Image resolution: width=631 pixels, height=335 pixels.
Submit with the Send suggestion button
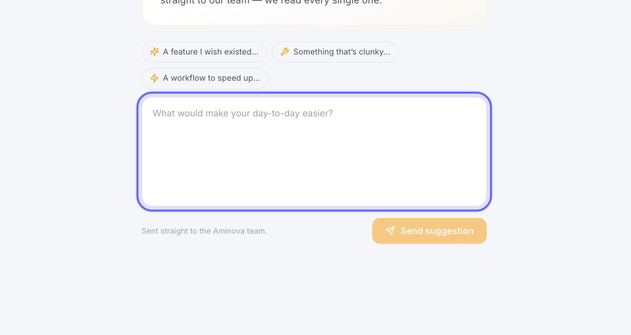[429, 231]
